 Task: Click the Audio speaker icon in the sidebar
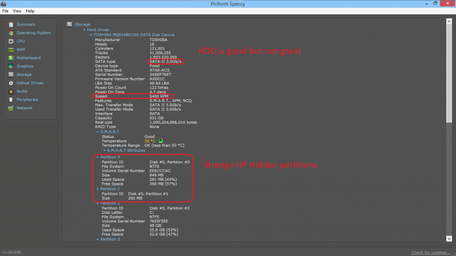tap(11, 91)
